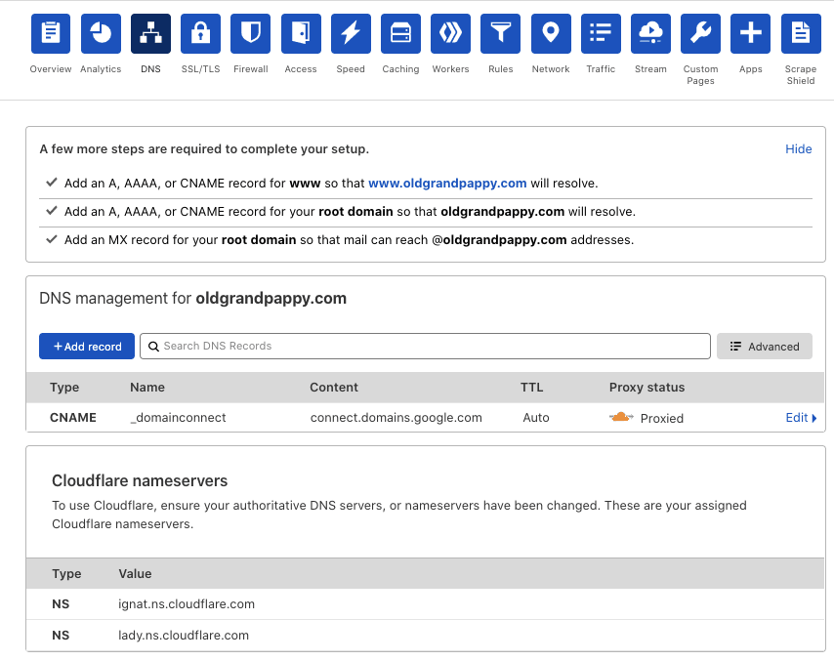Click the Analytics tab label
Image resolution: width=834 pixels, height=661 pixels.
pos(101,69)
